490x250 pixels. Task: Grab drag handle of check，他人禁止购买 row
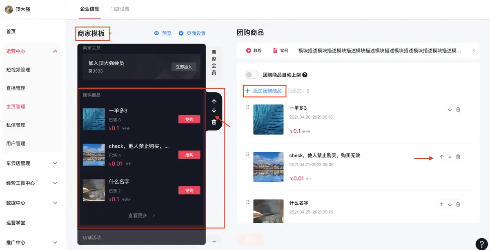[x=247, y=155]
